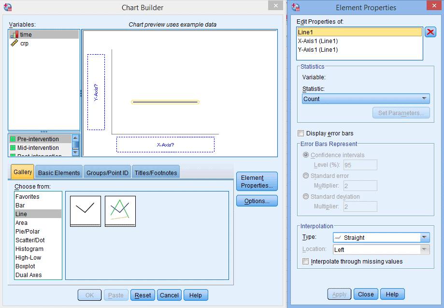
Task: Choose Histogram in gallery list
Action: (38, 249)
